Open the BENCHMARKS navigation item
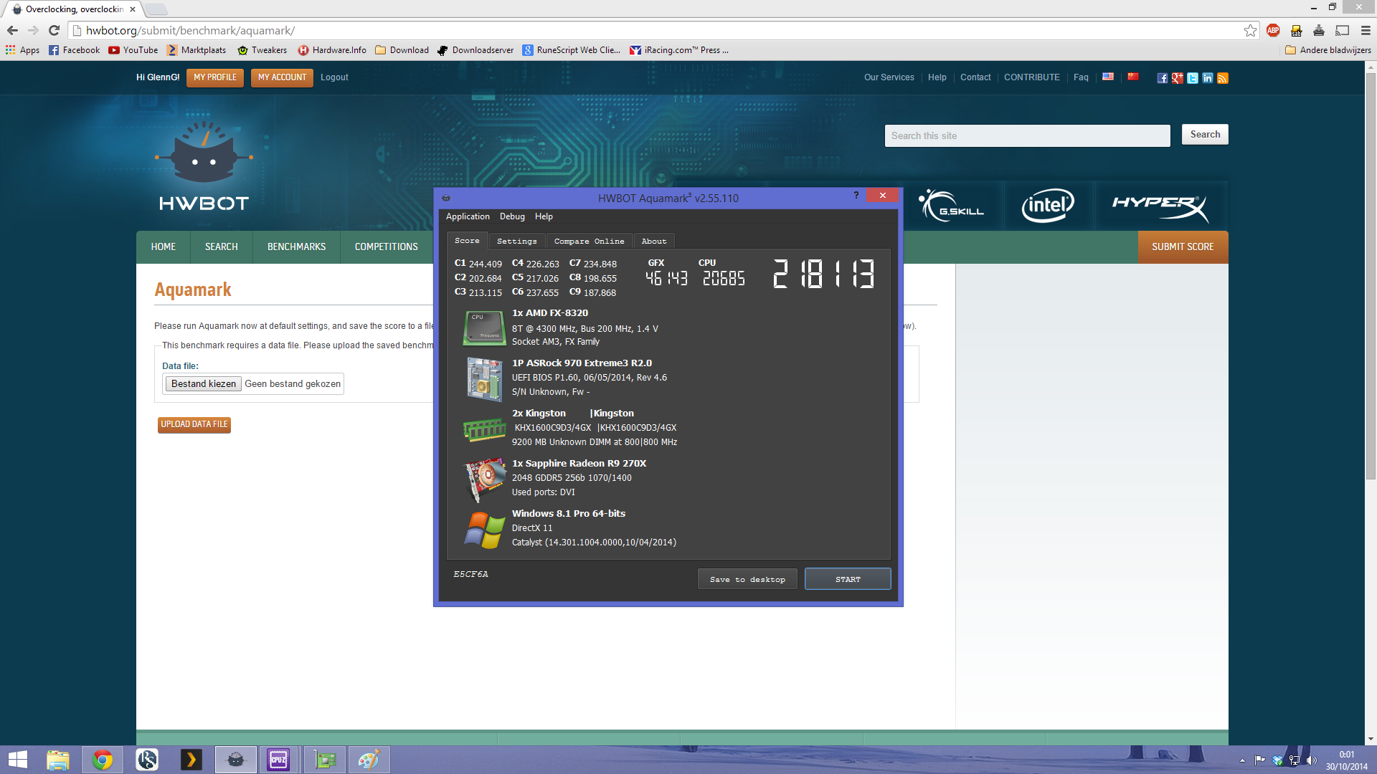 point(297,247)
